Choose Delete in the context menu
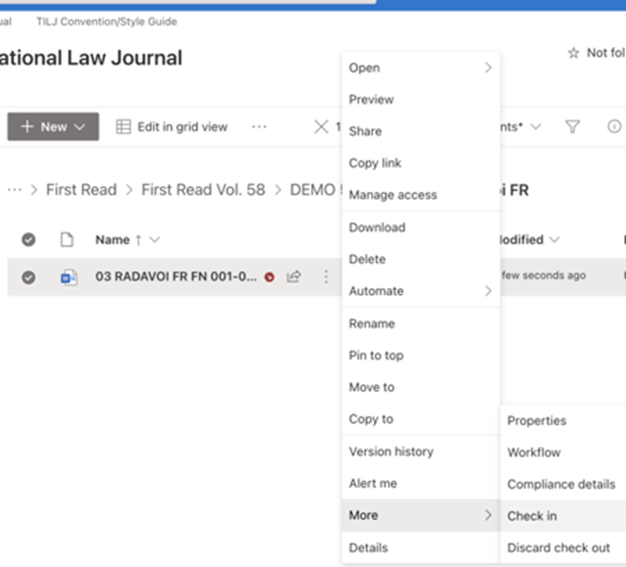 [421, 259]
